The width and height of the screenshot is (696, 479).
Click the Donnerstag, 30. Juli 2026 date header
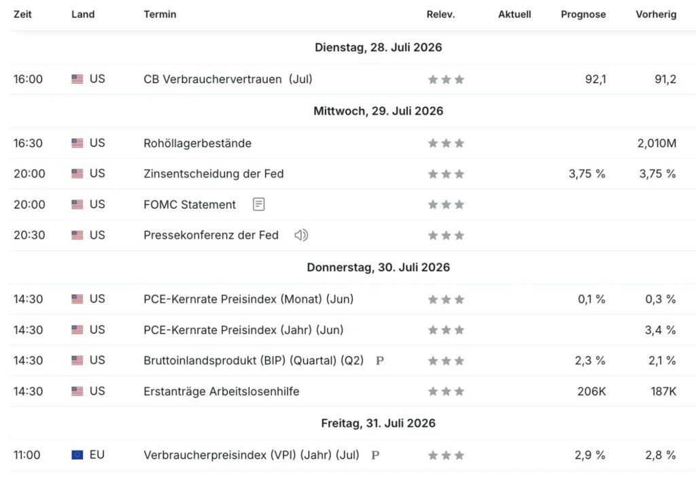(378, 267)
